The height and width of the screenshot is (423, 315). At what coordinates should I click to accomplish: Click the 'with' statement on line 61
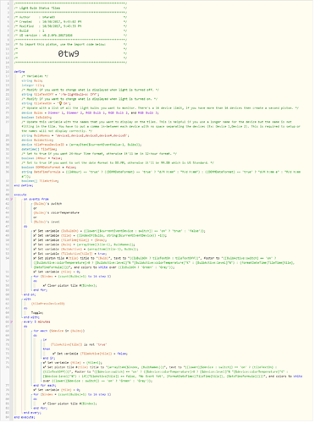[27, 299]
